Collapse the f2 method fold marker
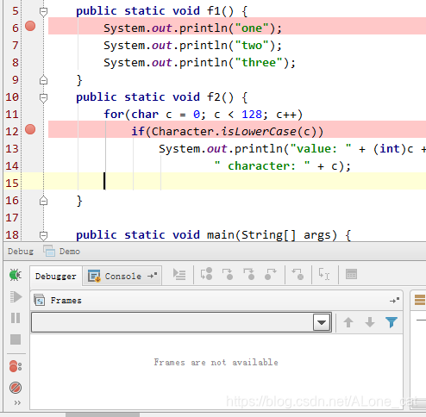The height and width of the screenshot is (417, 426). coord(43,98)
